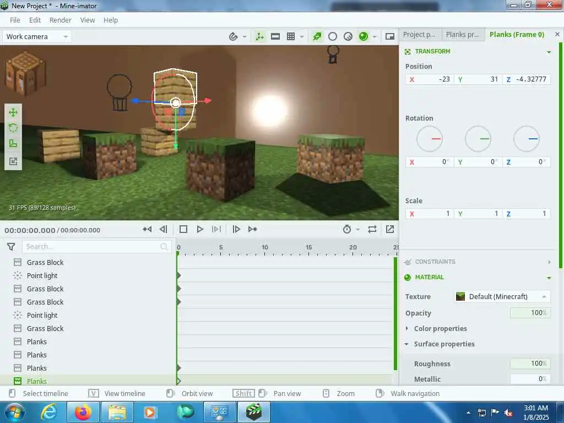Select the Position tool in viewport sidebar
This screenshot has height=423, width=564.
pyautogui.click(x=13, y=112)
